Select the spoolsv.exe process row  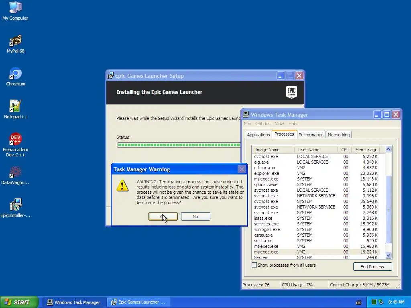click(x=316, y=184)
